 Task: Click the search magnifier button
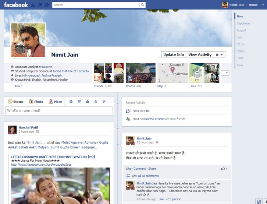tap(143, 5)
